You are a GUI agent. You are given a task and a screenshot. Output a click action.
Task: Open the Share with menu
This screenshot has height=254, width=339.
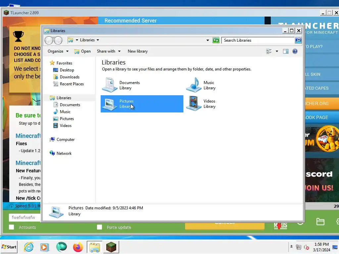(109, 51)
